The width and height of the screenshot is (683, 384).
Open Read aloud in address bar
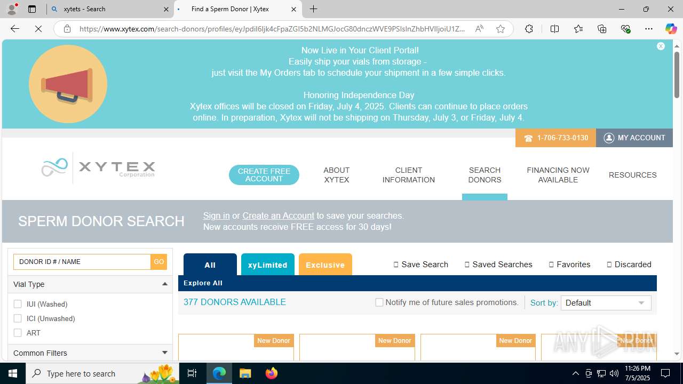[479, 29]
